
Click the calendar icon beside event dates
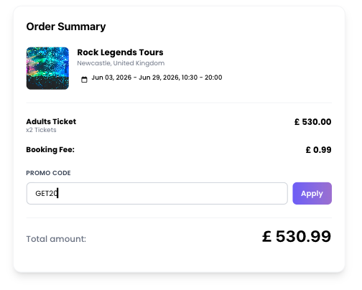(84, 80)
